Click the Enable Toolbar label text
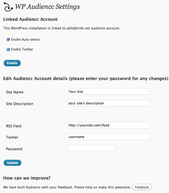This screenshot has width=169, height=193. coord(22,49)
